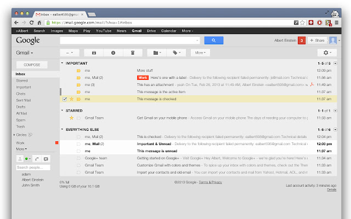Open Calendar in the Google bar
Image resolution: width=351 pixels, height=219 pixels.
pos(169,31)
